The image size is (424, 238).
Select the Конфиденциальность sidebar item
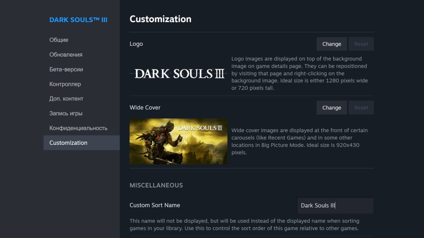(79, 128)
